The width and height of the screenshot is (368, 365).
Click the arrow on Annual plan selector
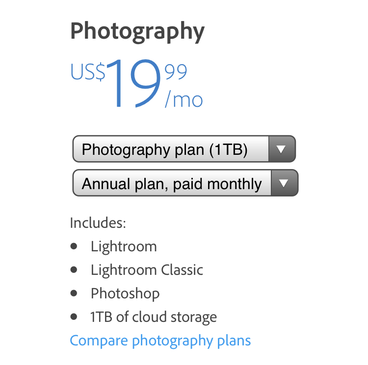(284, 183)
